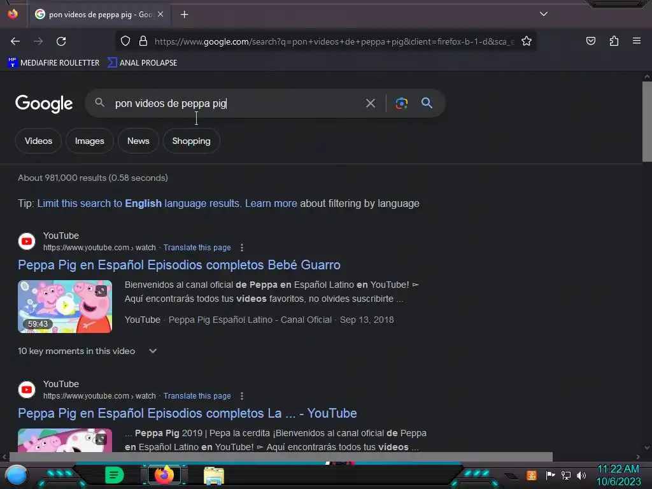Open three-dot options for second result
This screenshot has width=652, height=489.
pyautogui.click(x=241, y=396)
